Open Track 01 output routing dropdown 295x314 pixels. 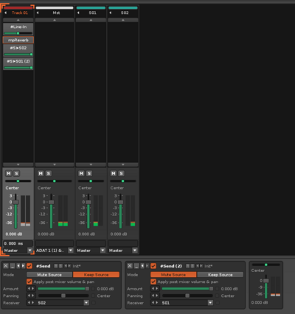(x=30, y=251)
